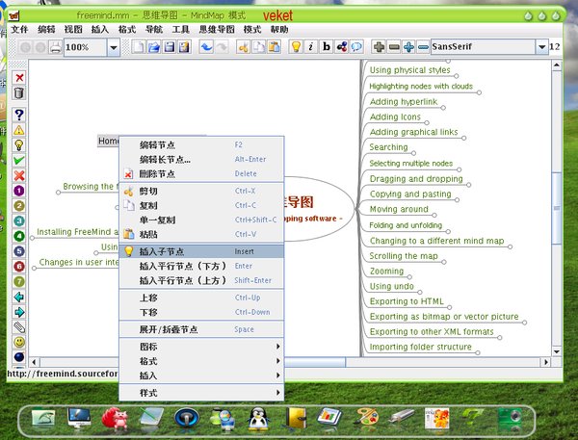Add the paperclip attachment icon
Image resolution: width=578 pixels, height=440 pixels.
tap(19, 326)
